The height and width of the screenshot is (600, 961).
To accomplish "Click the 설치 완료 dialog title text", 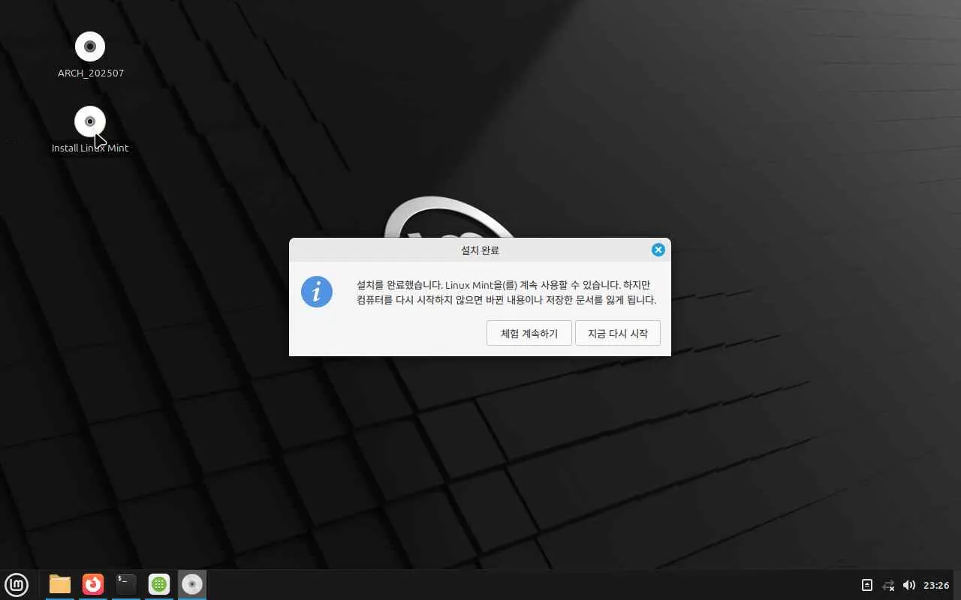I will pyautogui.click(x=480, y=250).
